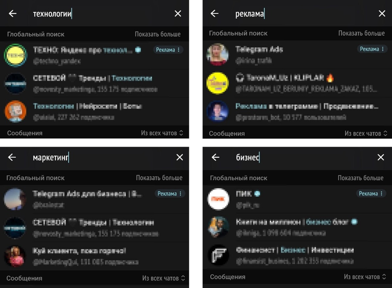Open the yellow ТЕХНО channel avatar
This screenshot has width=392, height=288.
[x=15, y=55]
